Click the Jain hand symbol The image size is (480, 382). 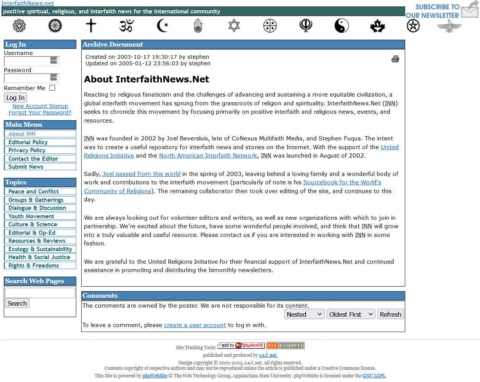point(198,26)
